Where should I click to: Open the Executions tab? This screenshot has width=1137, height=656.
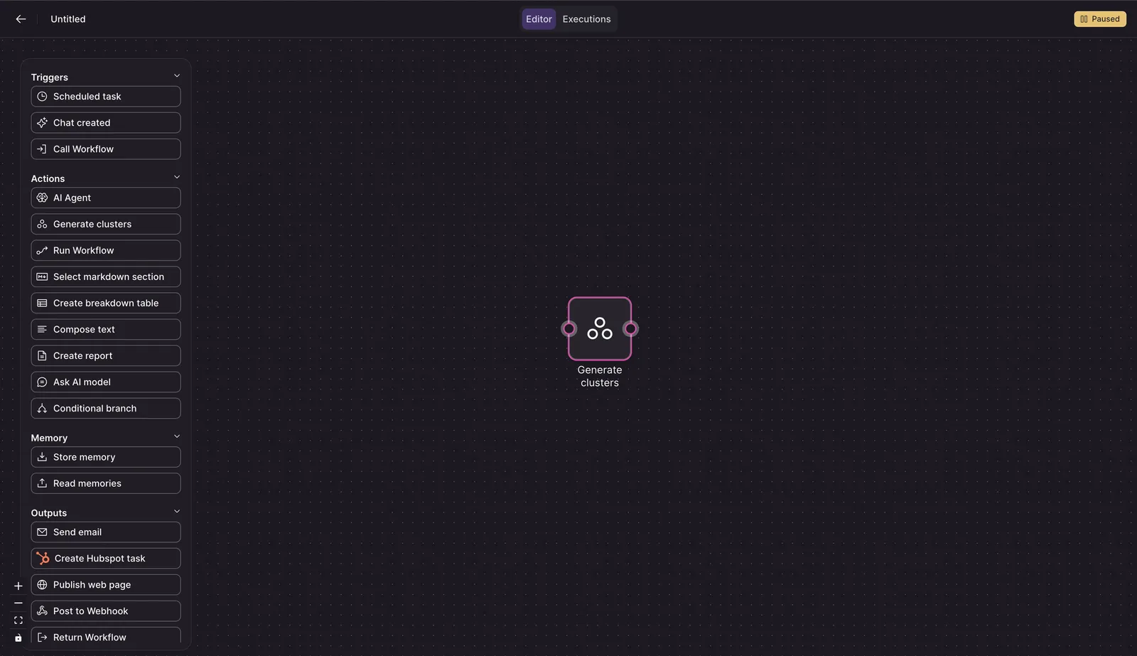pyautogui.click(x=586, y=19)
